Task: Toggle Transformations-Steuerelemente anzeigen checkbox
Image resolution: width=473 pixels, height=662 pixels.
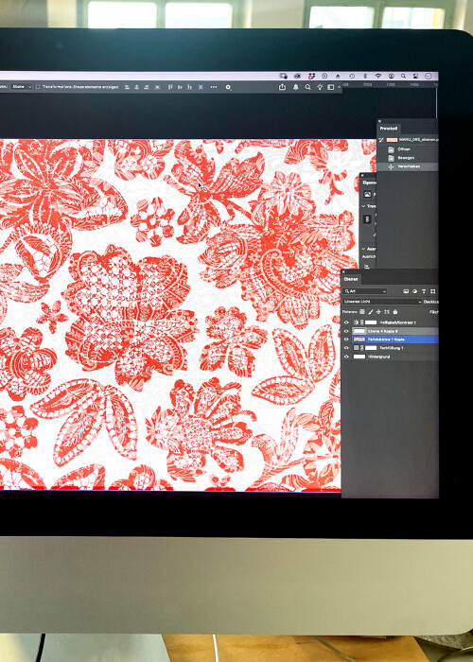Action: click(x=38, y=87)
